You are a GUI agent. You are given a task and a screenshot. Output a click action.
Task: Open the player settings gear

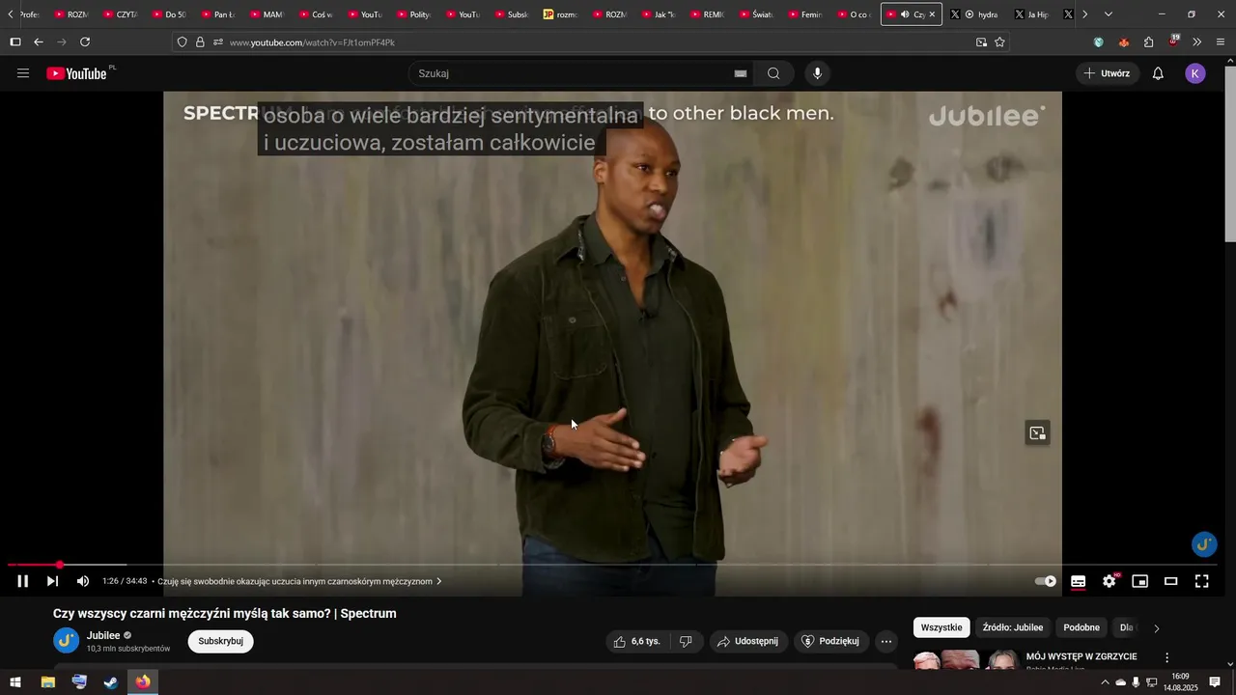[x=1110, y=581]
